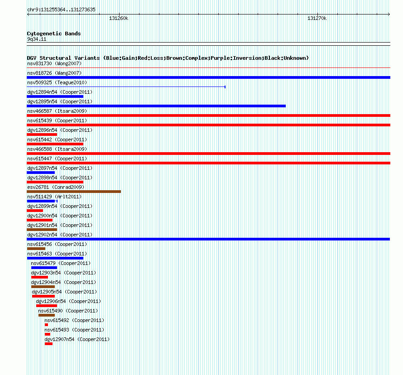Select the dgv12895n54 blue gain bar

156,106
